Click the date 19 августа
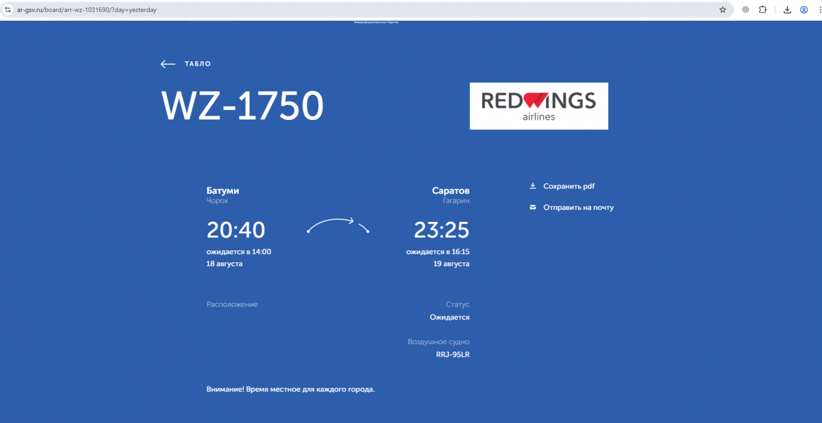The width and height of the screenshot is (822, 423). click(x=452, y=264)
